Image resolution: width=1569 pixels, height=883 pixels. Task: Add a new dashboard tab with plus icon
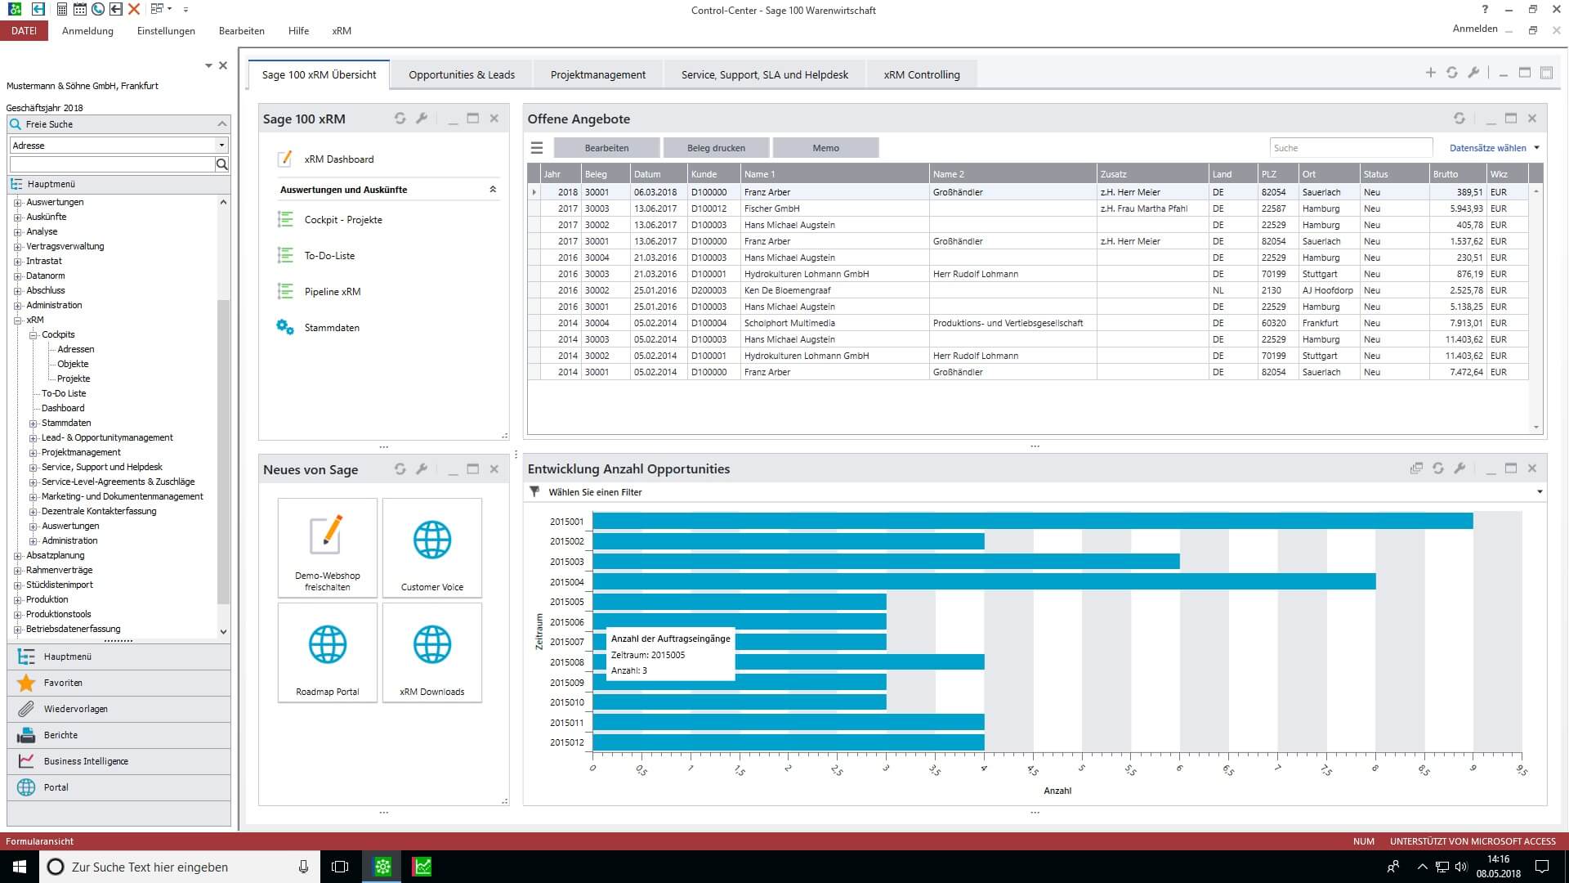(x=1431, y=73)
